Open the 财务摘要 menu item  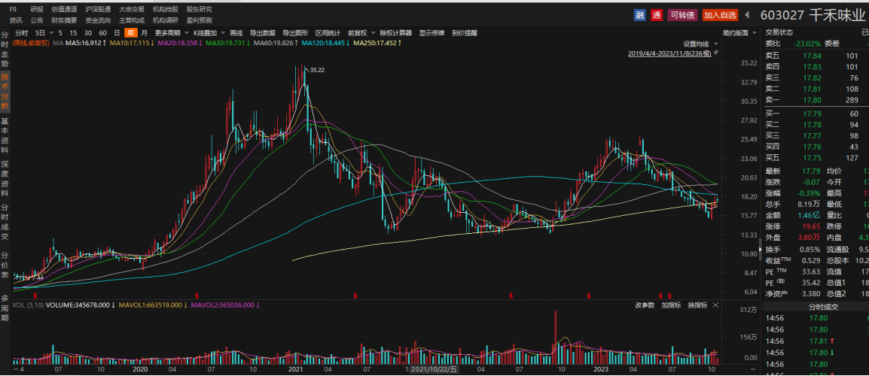[x=64, y=20]
